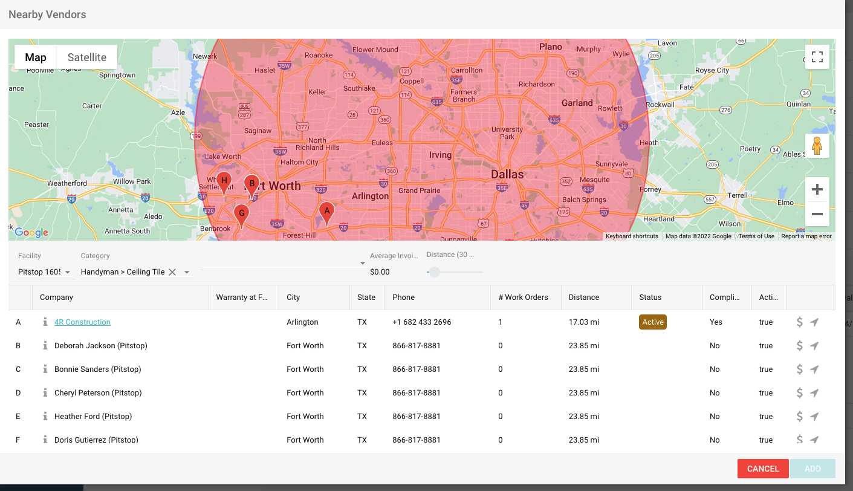Select the Doris Gutierrez (Pitstop) row
This screenshot has height=491, width=853.
[422, 440]
